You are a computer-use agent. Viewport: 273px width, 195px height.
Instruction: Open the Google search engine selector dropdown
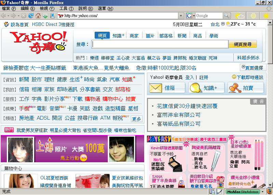pos(194,16)
